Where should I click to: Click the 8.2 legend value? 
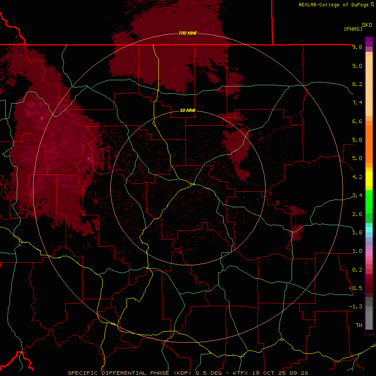point(357,84)
